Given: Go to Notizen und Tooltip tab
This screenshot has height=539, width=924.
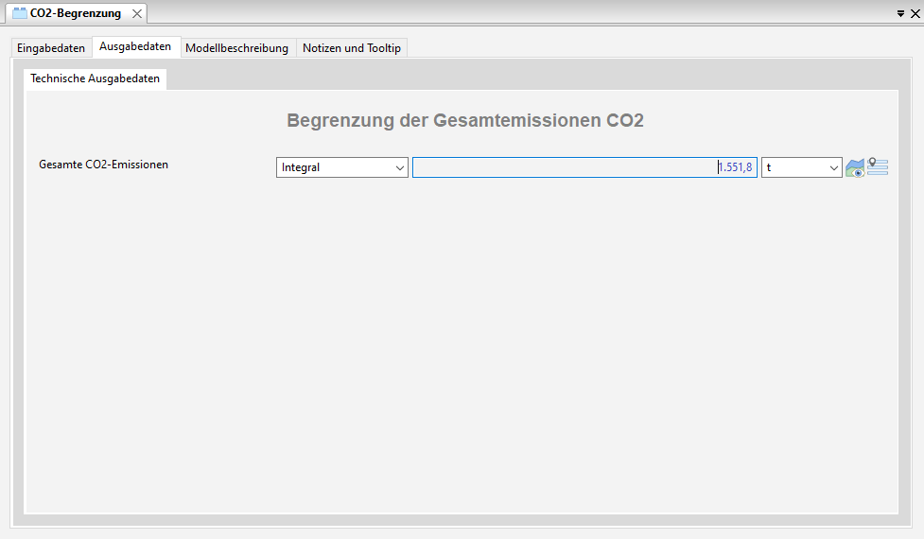Looking at the screenshot, I should (352, 47).
